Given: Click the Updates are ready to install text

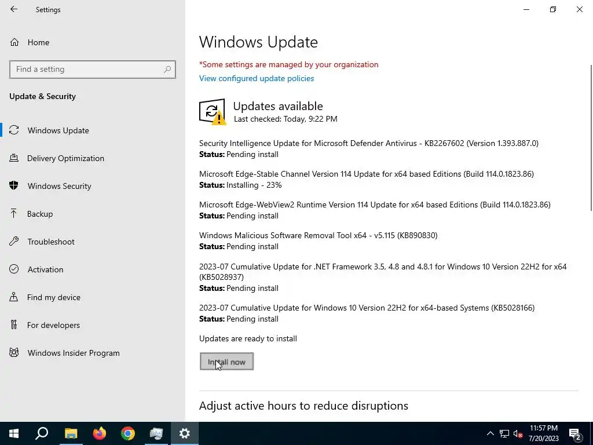Looking at the screenshot, I should pyautogui.click(x=248, y=338).
